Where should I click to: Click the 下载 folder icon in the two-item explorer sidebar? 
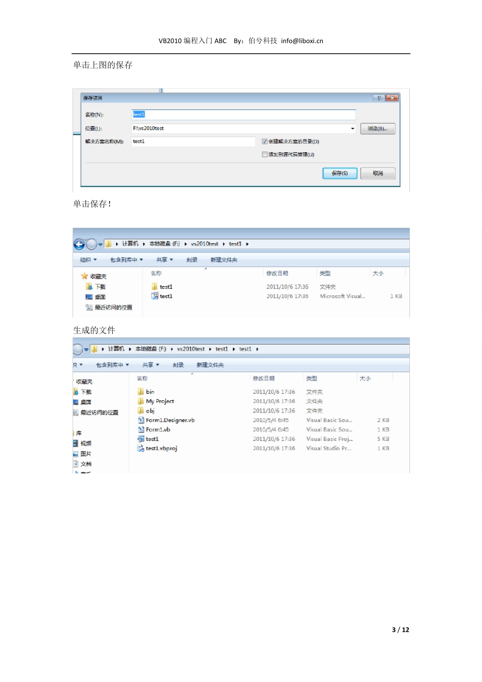[x=89, y=287]
